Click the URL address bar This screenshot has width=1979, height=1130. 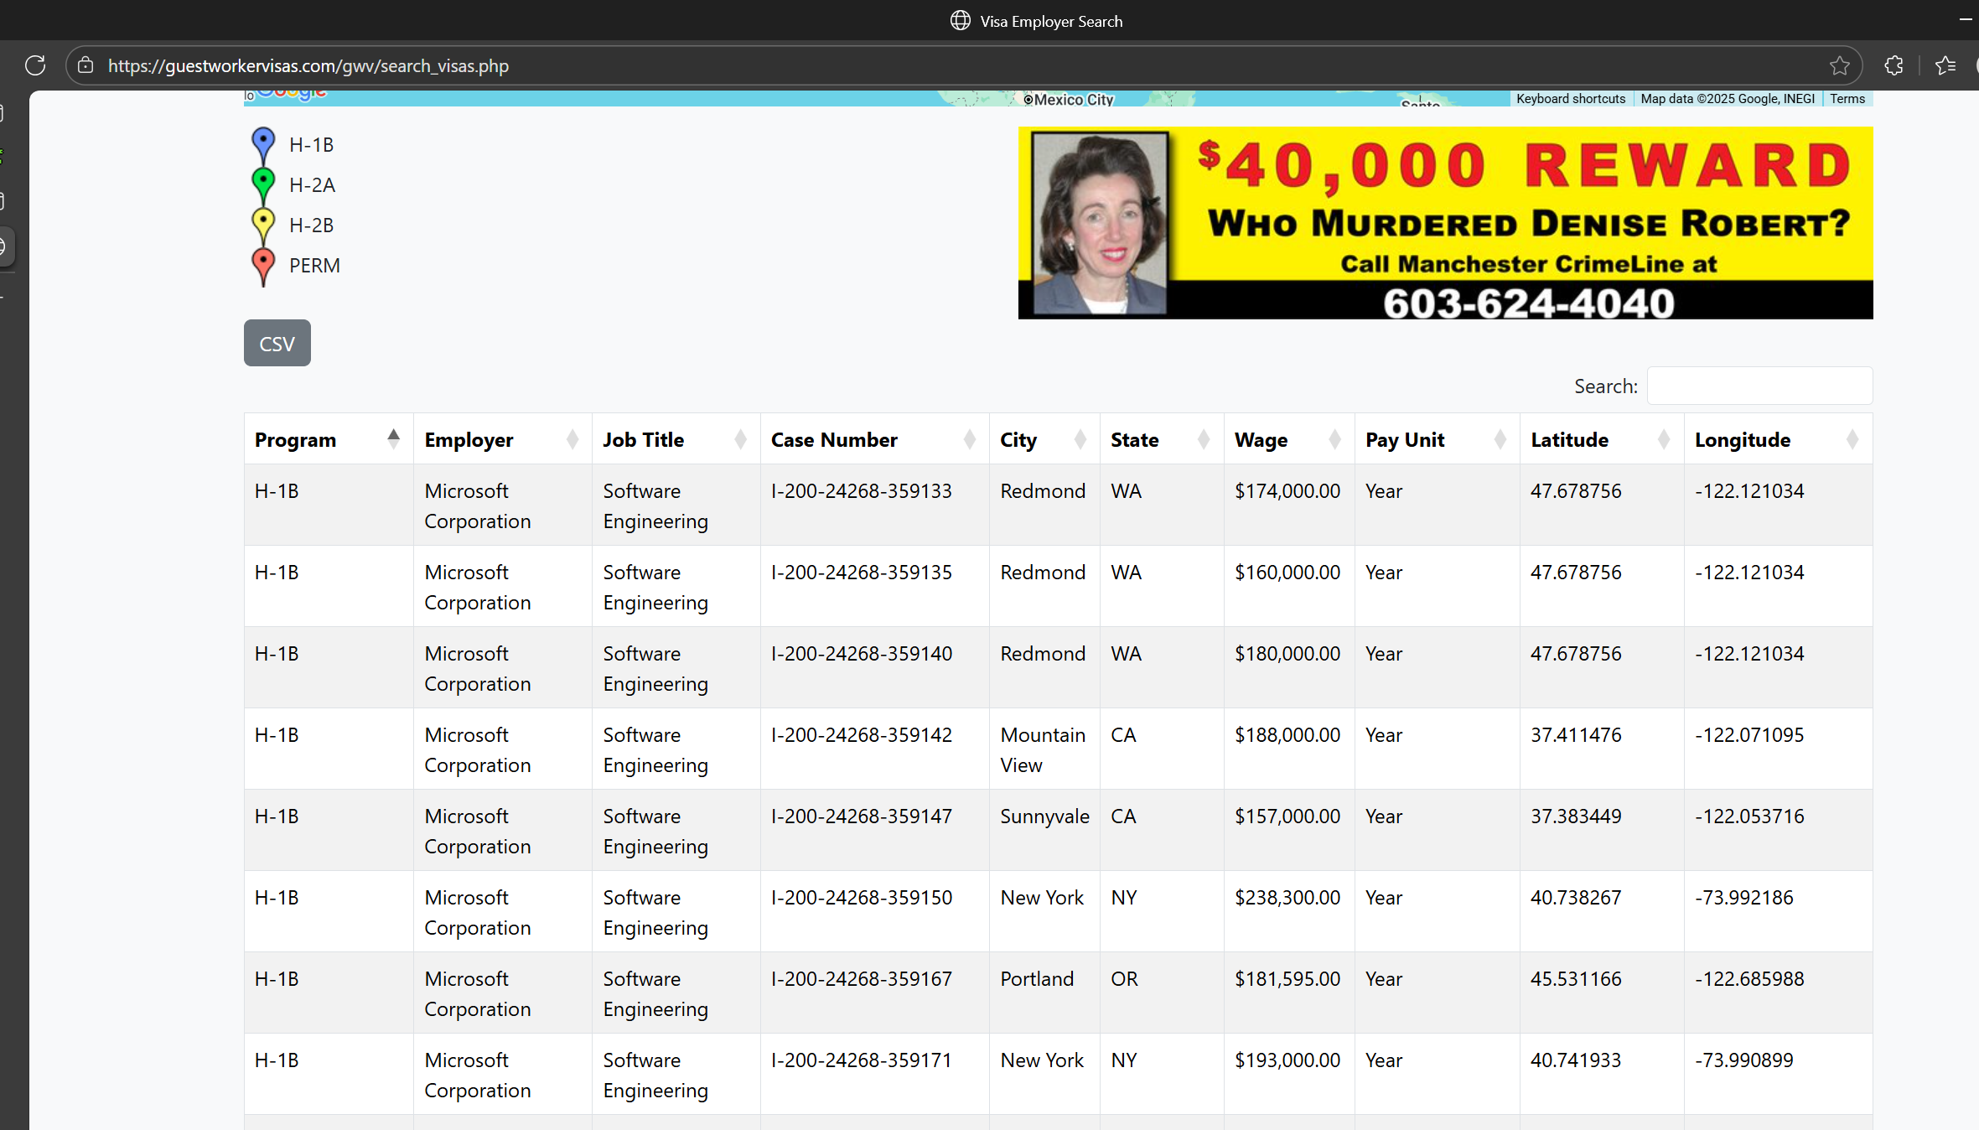[x=922, y=65]
